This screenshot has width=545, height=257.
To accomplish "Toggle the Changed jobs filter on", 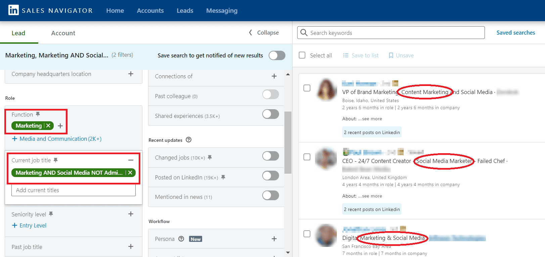I will coord(271,156).
